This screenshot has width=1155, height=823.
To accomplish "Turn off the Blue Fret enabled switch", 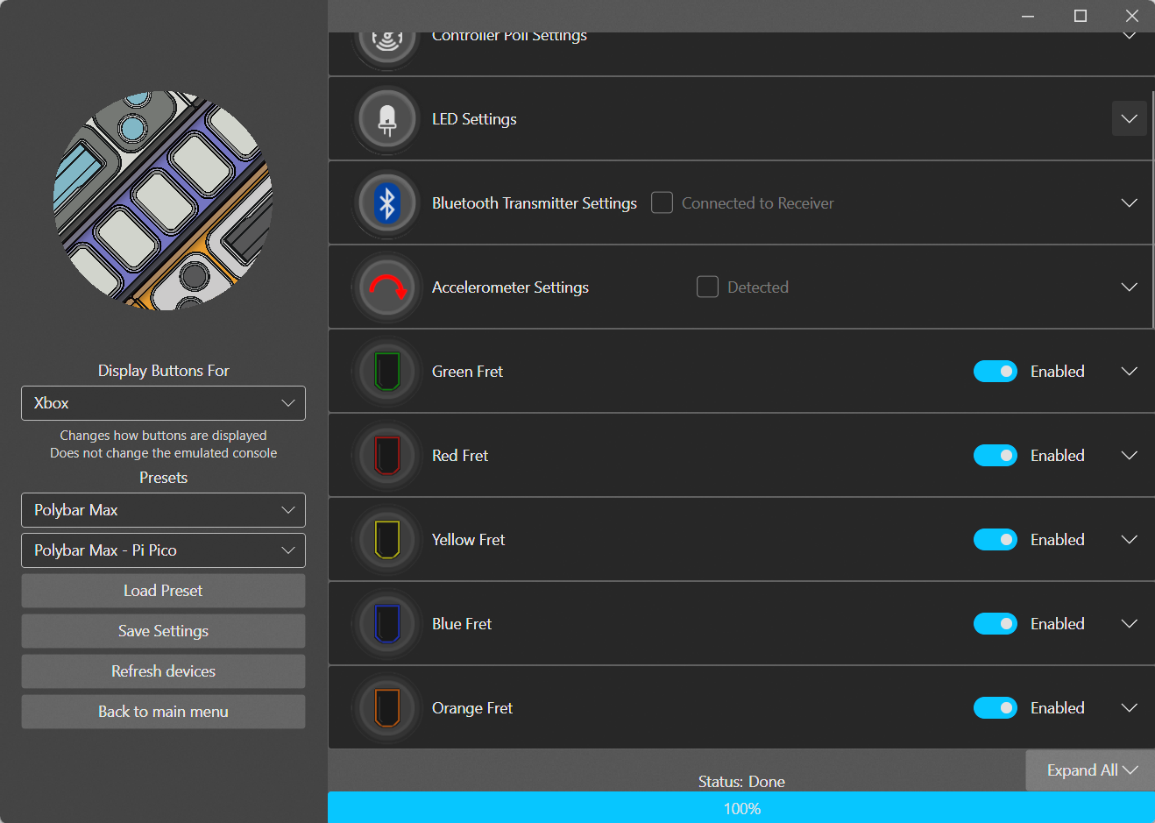I will 995,624.
